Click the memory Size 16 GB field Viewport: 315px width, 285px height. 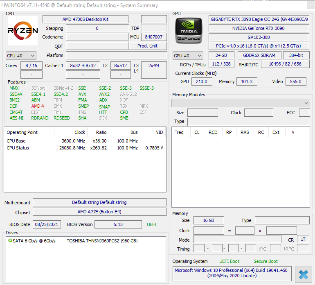[x=209, y=220]
